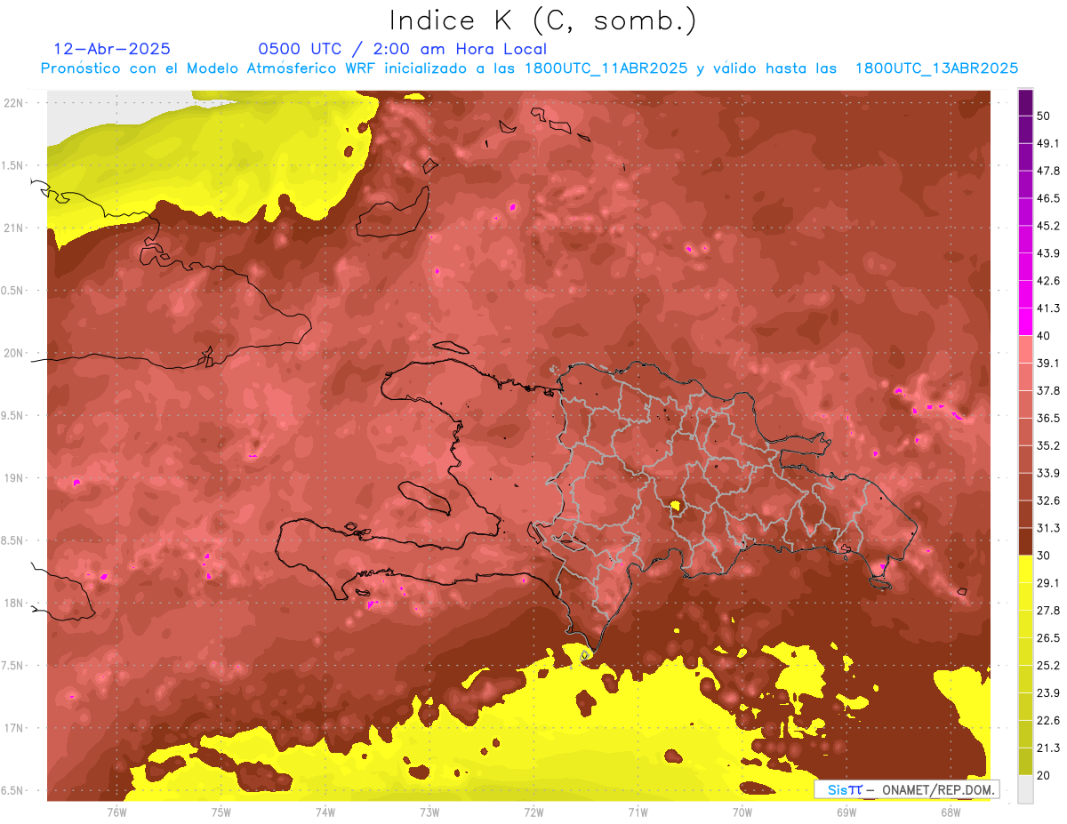Image resolution: width=1067 pixels, height=824 pixels.
Task: Click the legend value "20"
Action: click(1046, 775)
